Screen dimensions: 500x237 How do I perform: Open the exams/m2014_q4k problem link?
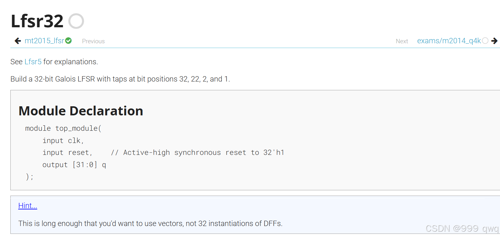pos(449,40)
